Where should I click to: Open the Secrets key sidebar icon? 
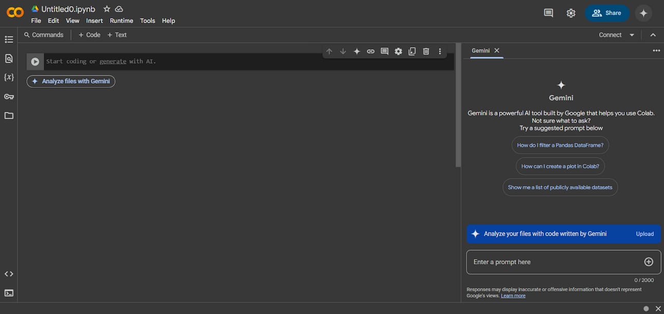click(x=9, y=97)
